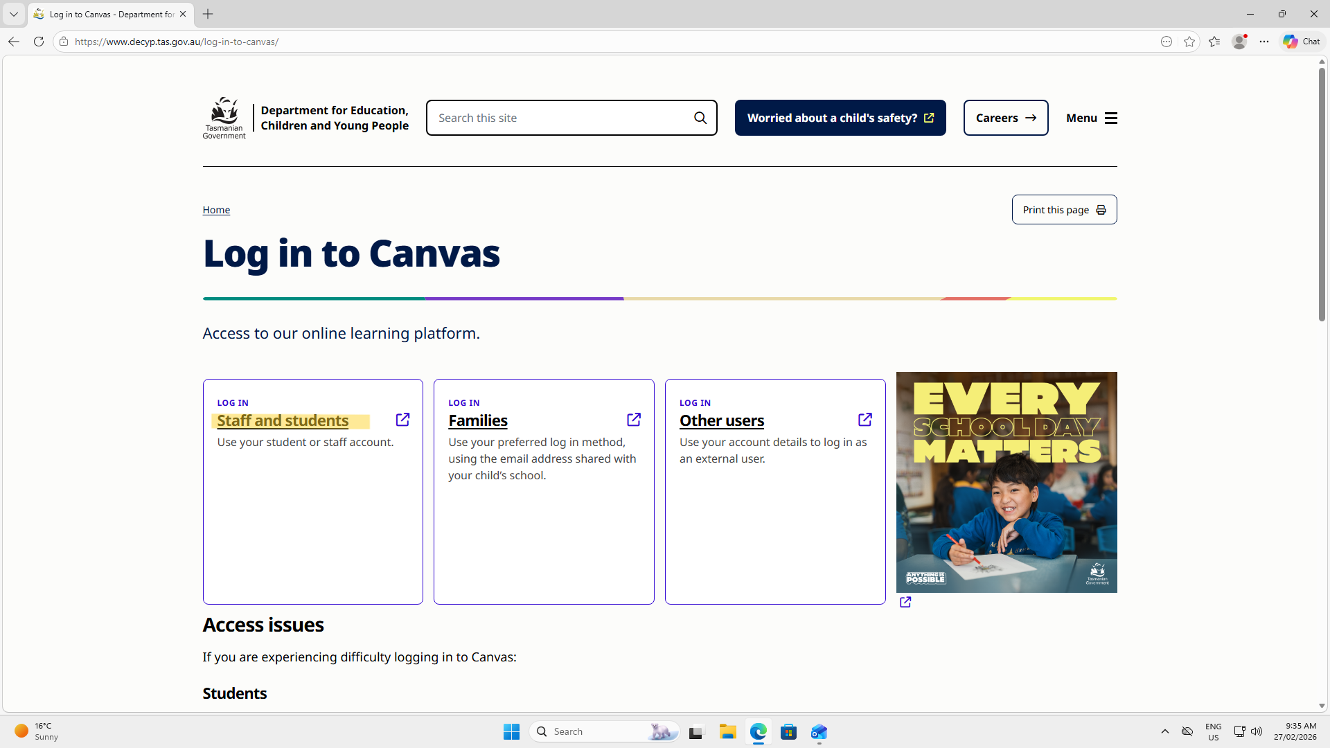Click the Staff and students login link

(x=283, y=420)
